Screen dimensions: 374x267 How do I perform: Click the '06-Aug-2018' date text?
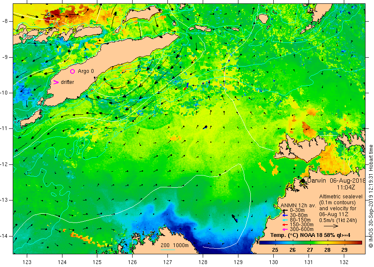(x=347, y=181)
